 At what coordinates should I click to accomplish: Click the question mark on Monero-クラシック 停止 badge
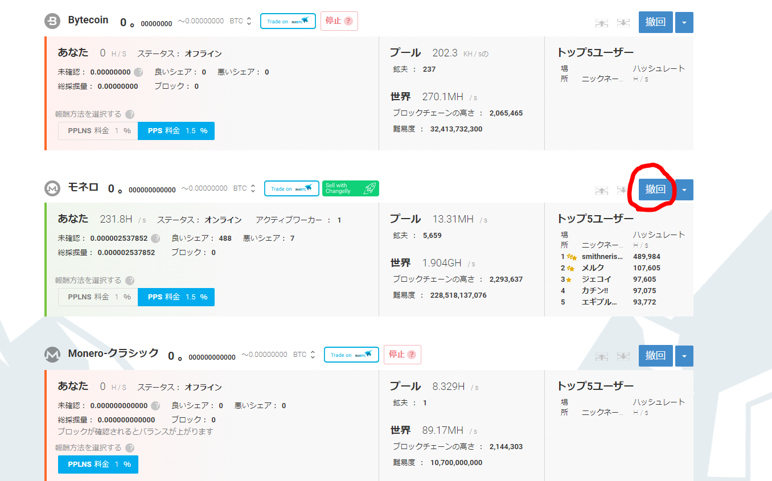coord(412,355)
